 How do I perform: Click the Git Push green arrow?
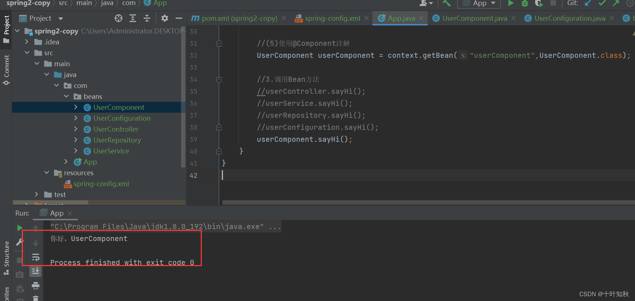(616, 3)
